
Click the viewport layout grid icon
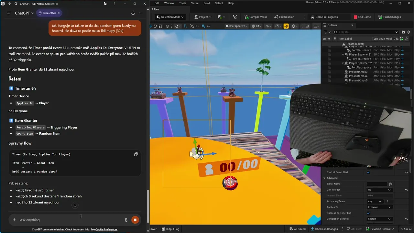[x=307, y=26]
